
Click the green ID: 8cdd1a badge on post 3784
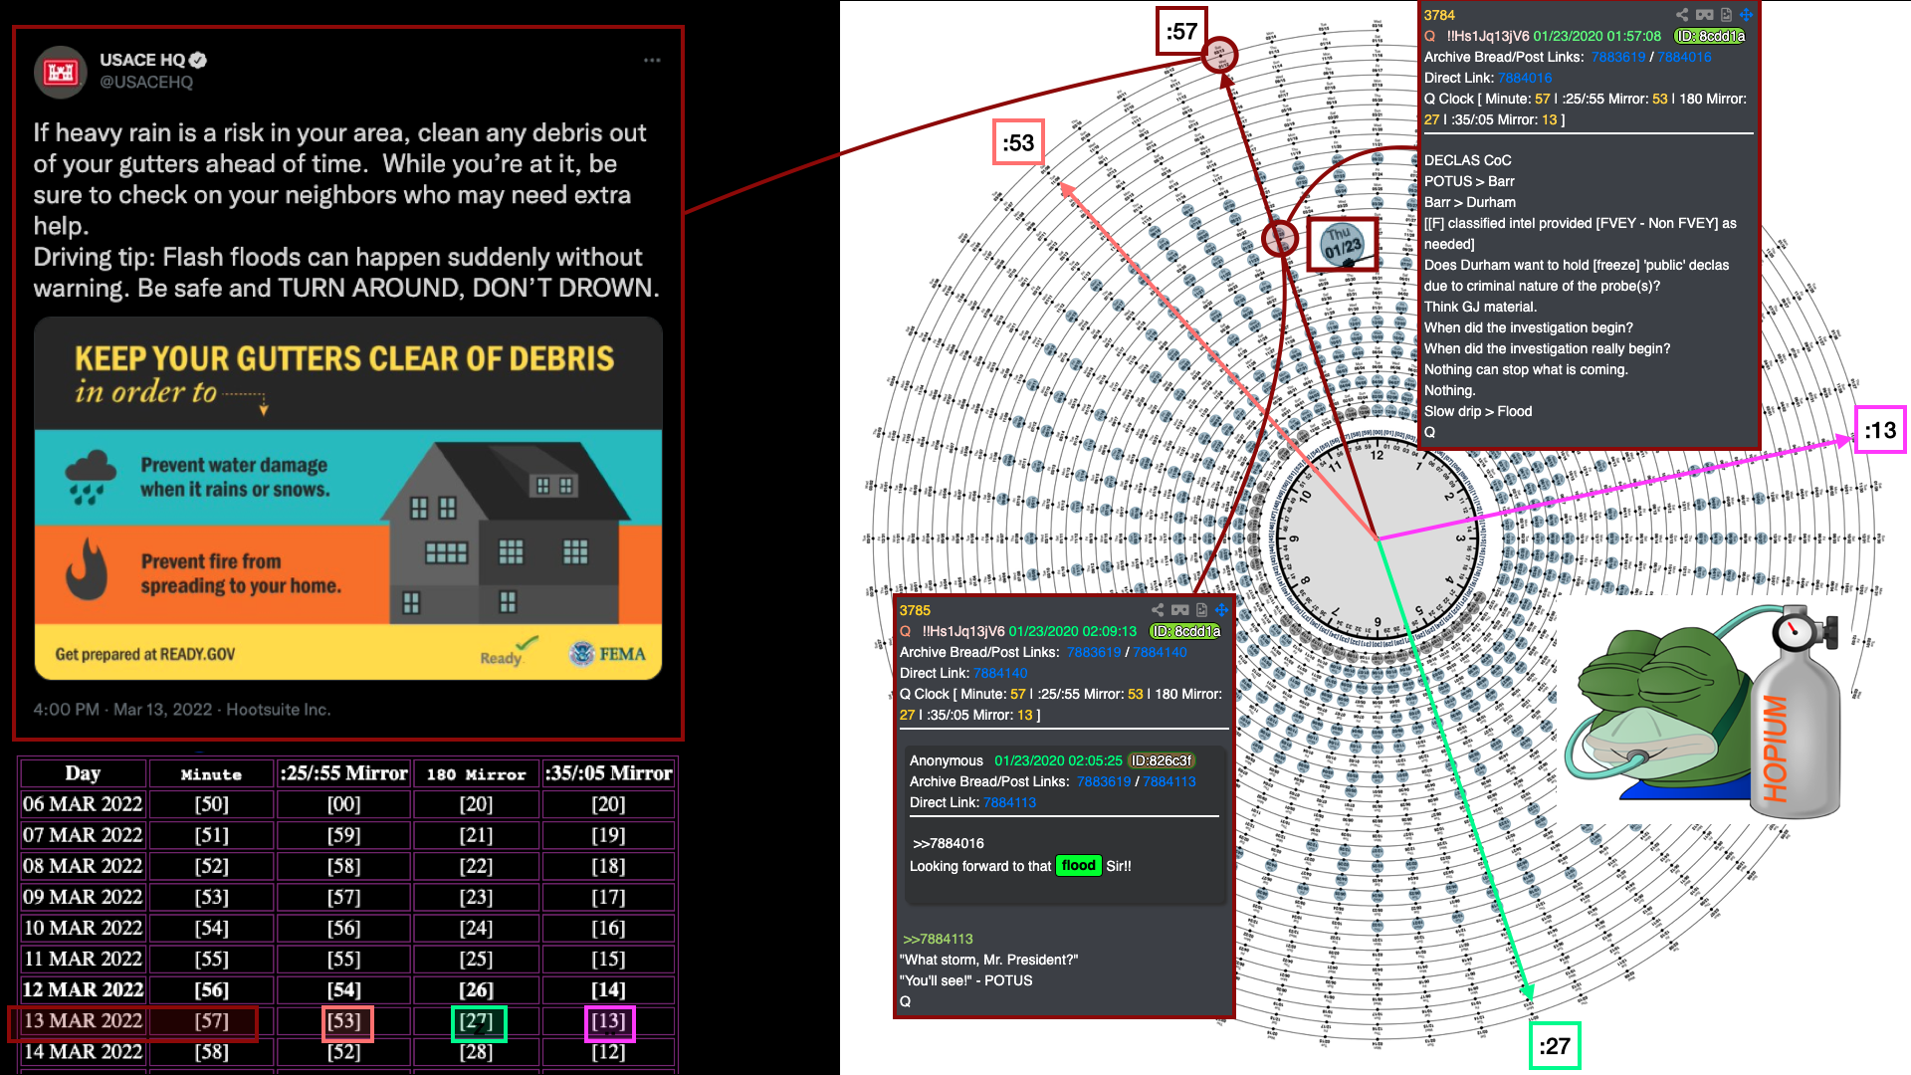pyautogui.click(x=1710, y=36)
